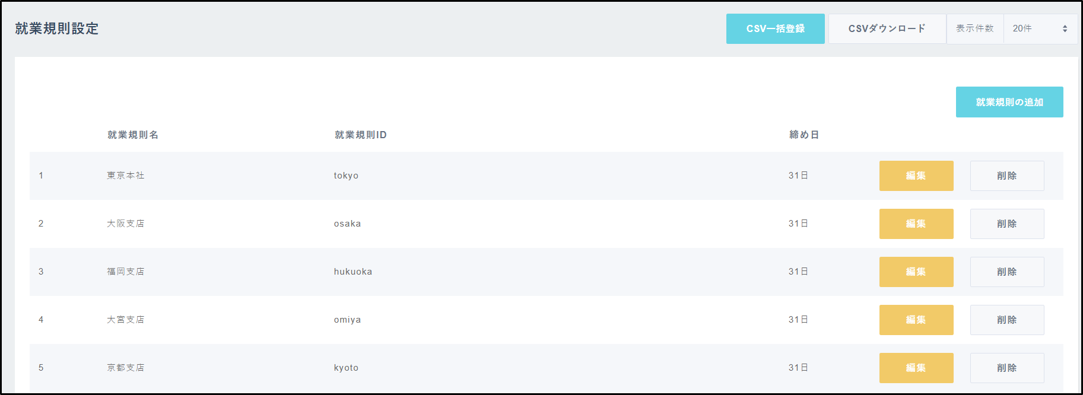1083x395 pixels.
Task: Click 編集 in the 京都支店 row
Action: click(916, 368)
